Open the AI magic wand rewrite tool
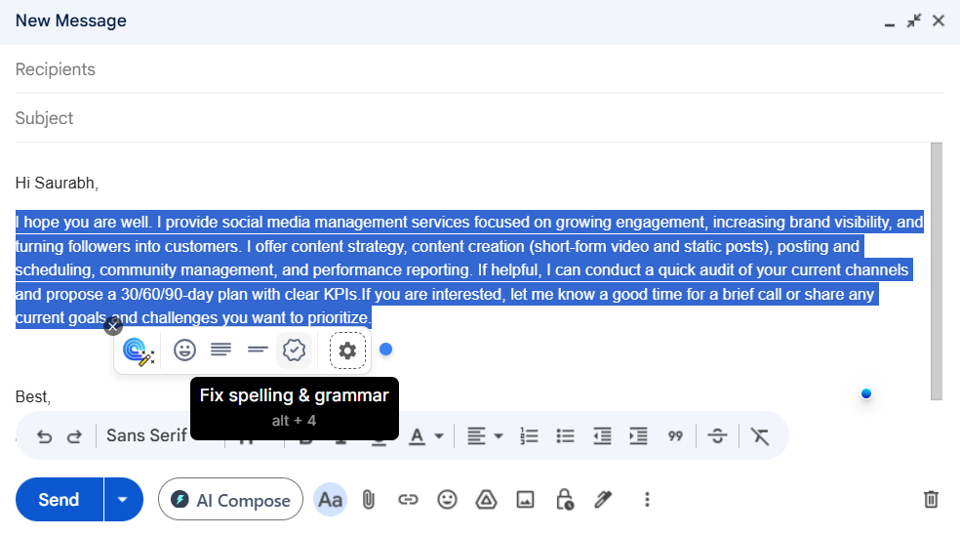Screen dimensions: 960x536 click(139, 350)
